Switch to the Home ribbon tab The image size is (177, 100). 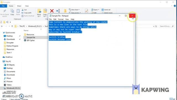[x=11, y=6]
